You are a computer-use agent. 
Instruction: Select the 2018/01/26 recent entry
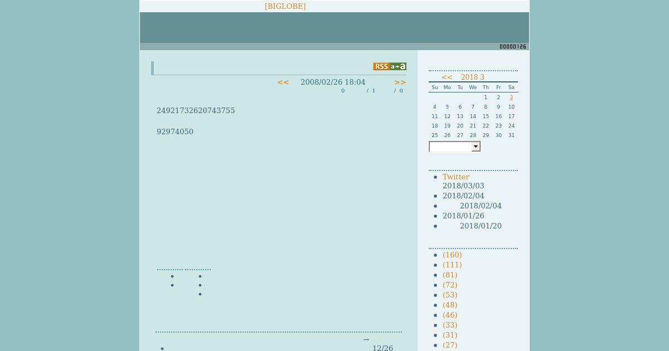[x=463, y=216]
